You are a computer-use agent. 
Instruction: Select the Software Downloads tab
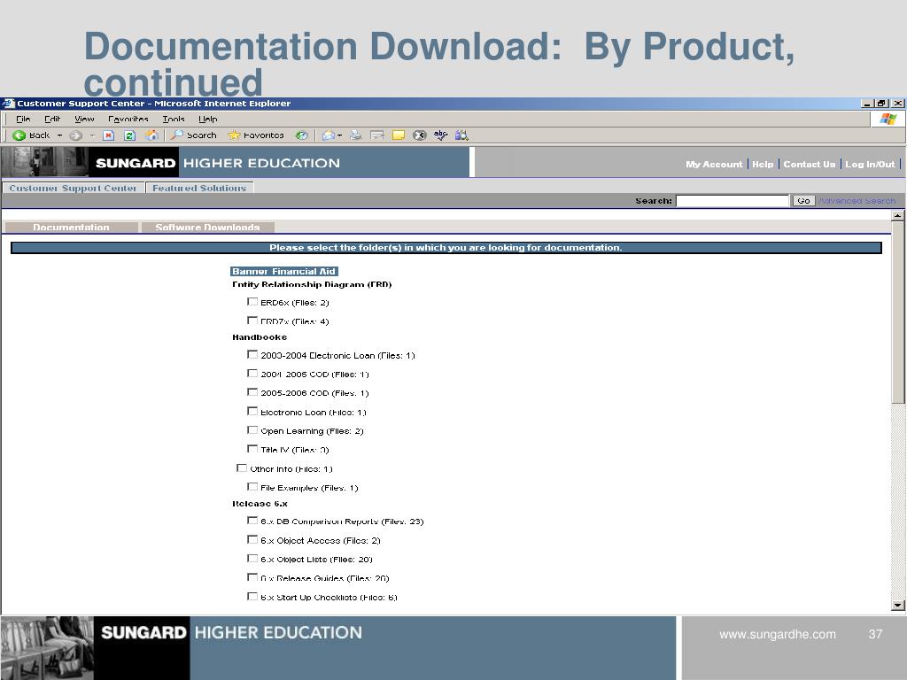(207, 228)
